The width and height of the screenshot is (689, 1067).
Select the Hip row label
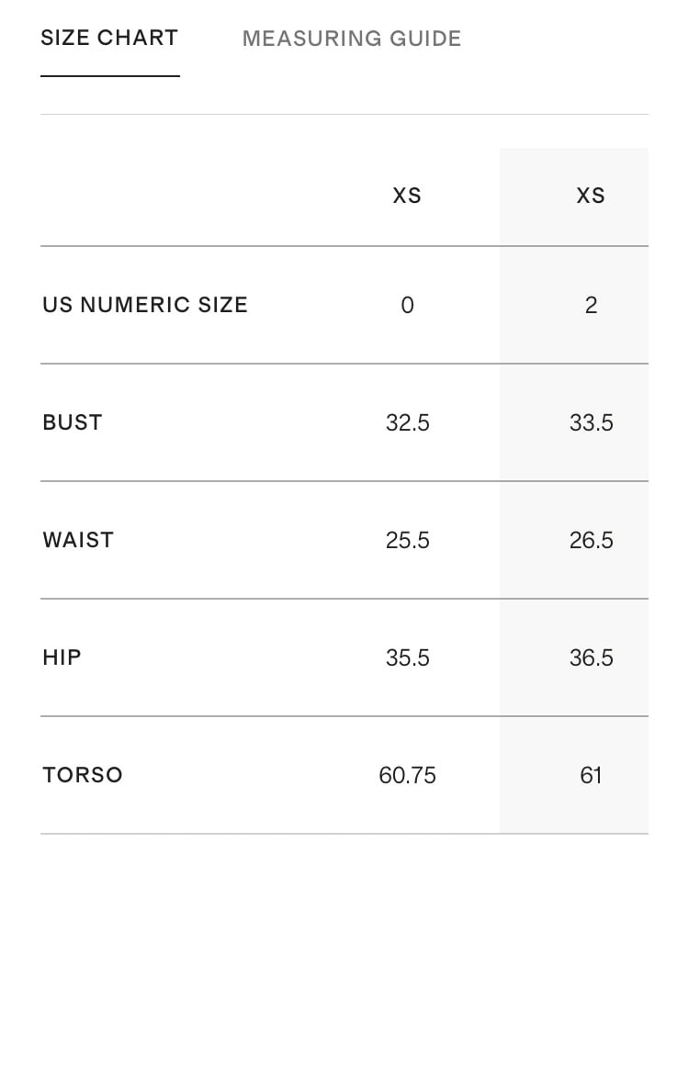(x=62, y=657)
